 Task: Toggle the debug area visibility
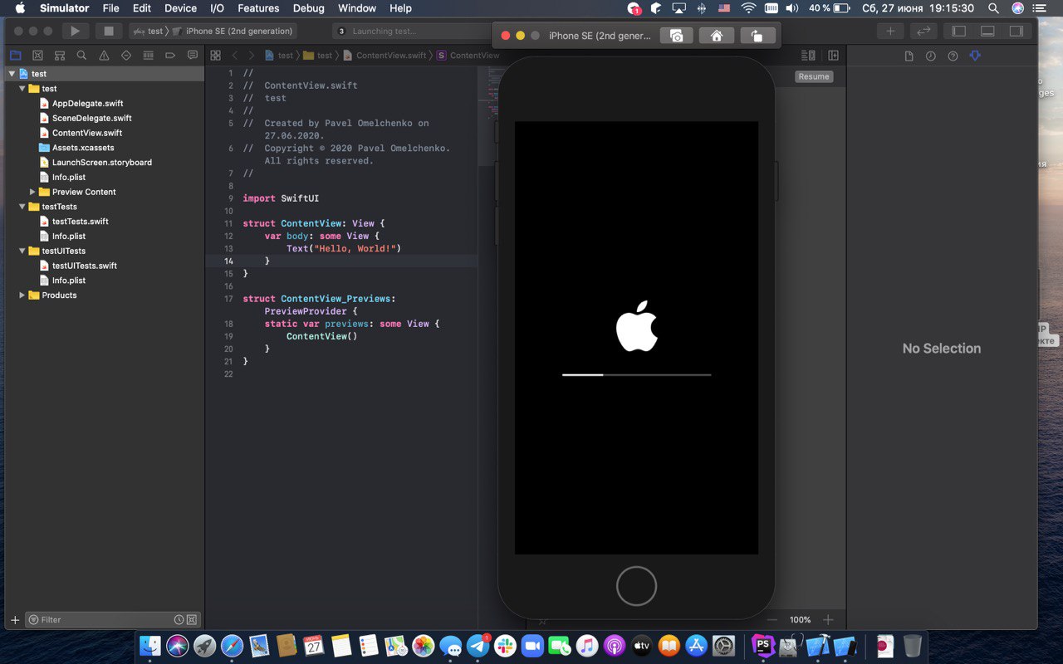[987, 31]
